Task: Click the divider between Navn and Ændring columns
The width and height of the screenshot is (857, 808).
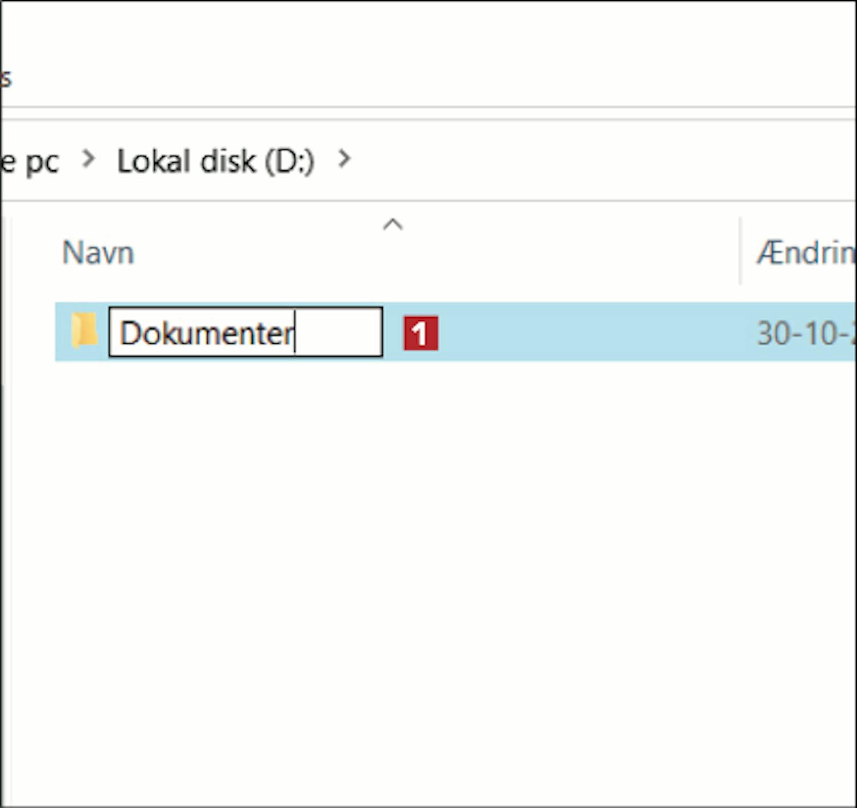Action: pos(740,251)
